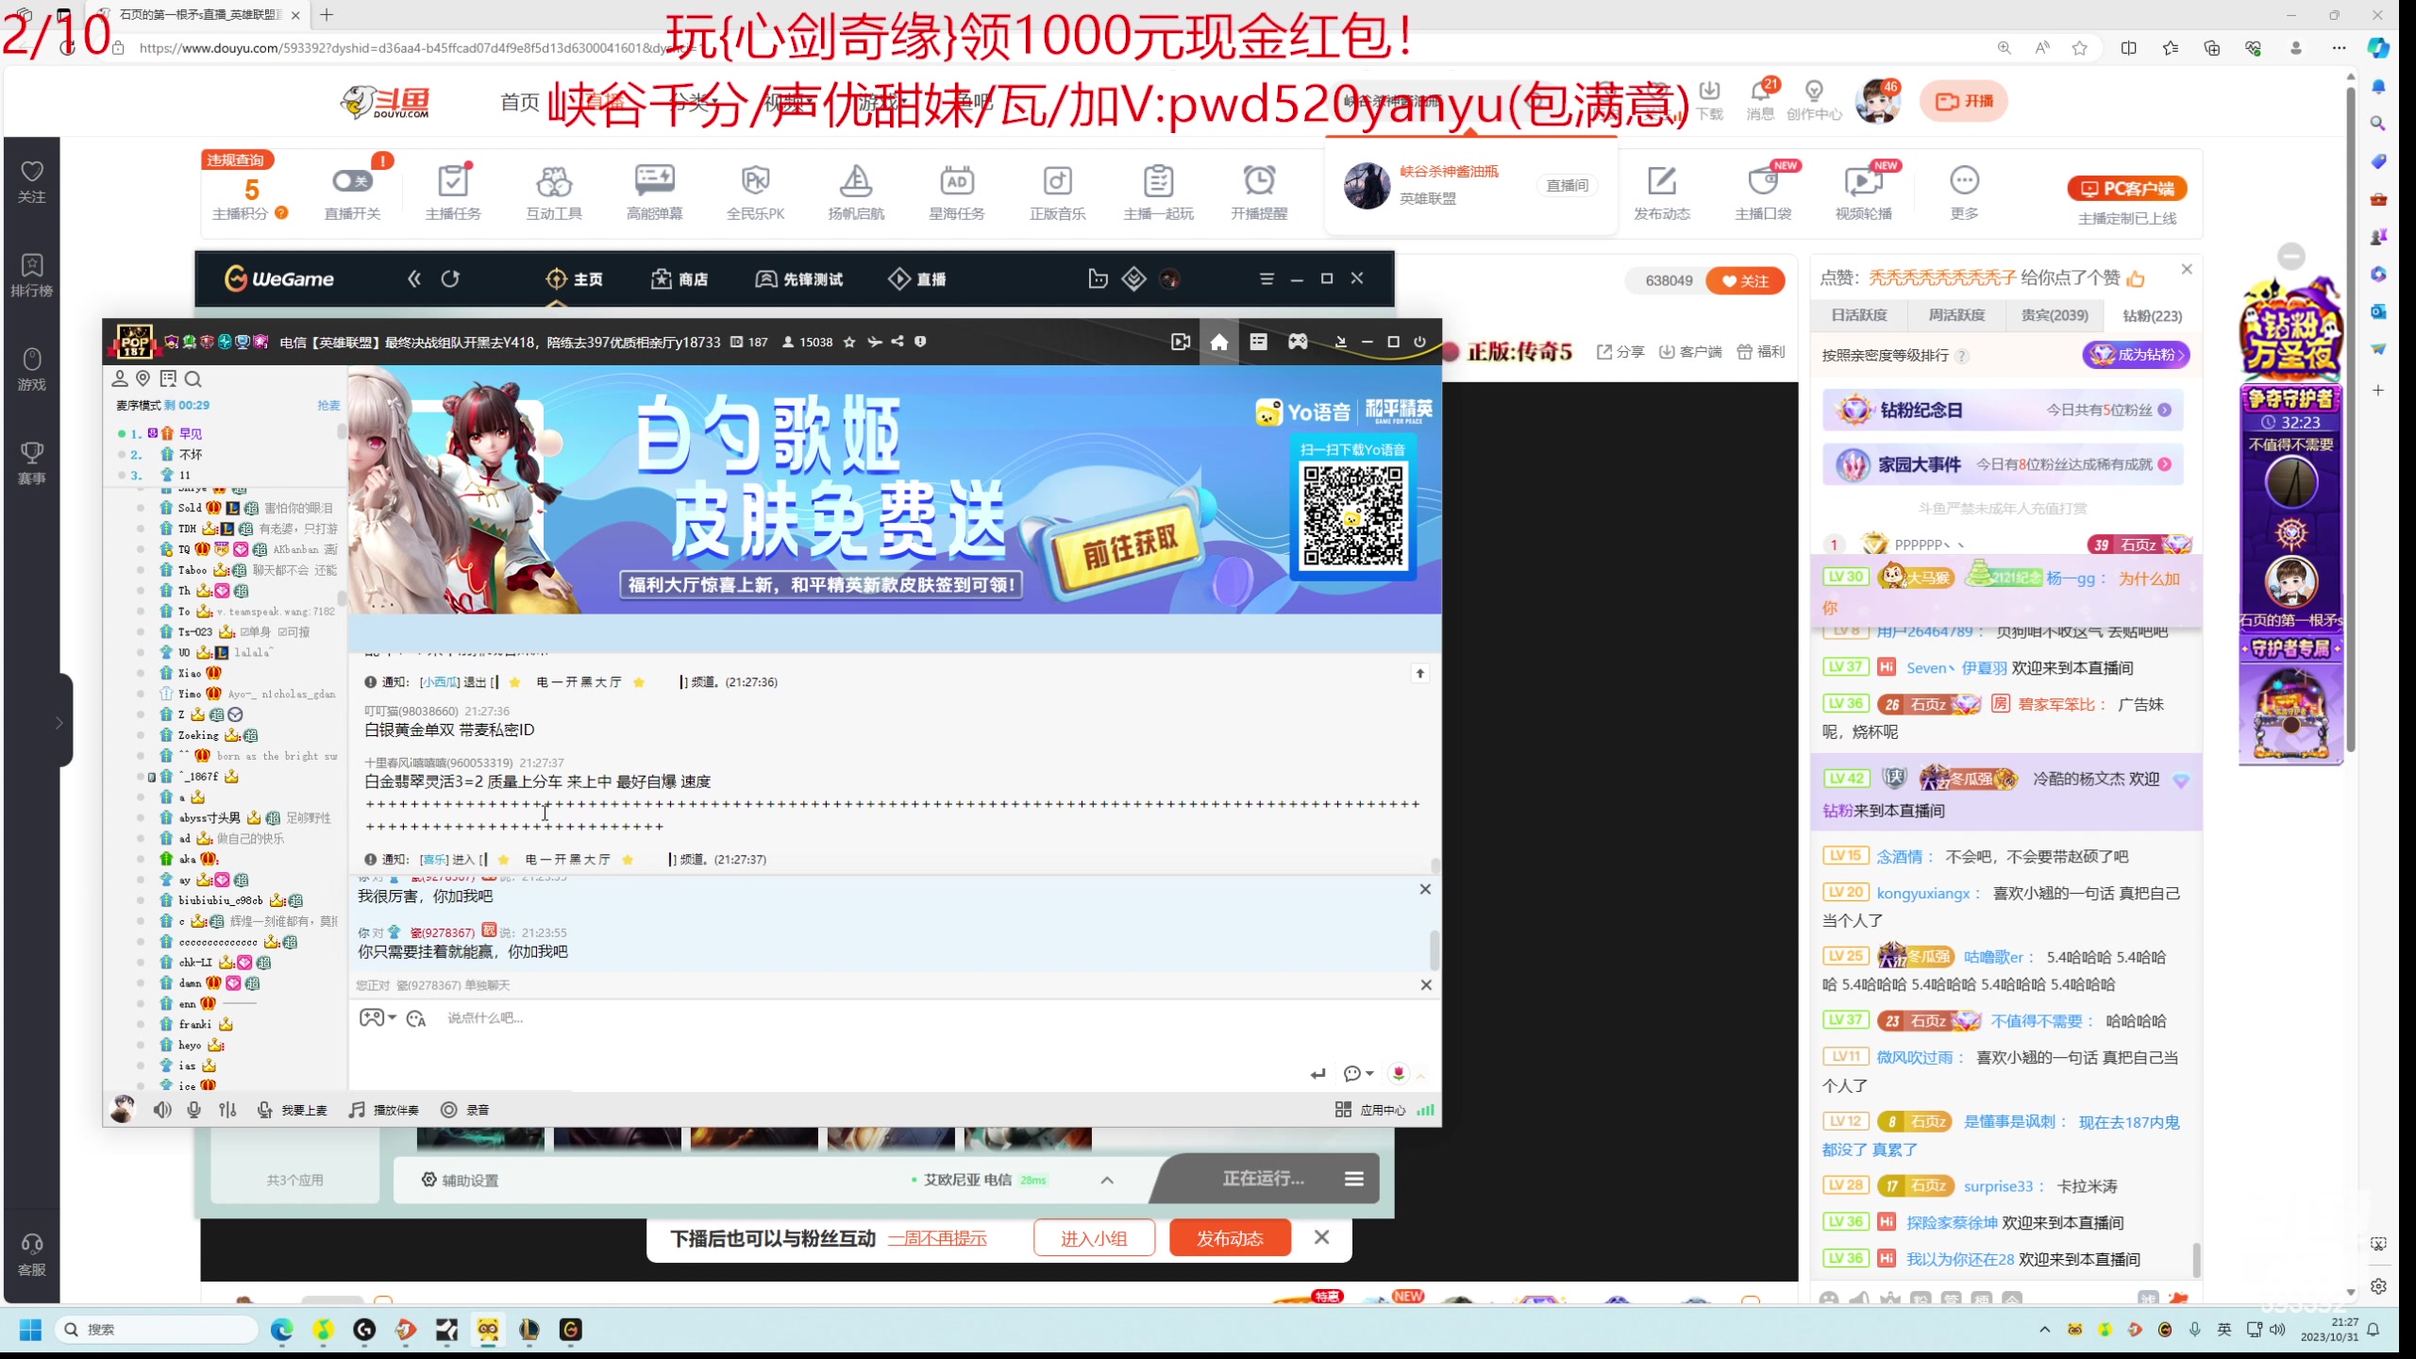Viewport: 2416px width, 1359px height.
Task: Expand 家园大事件 arrow
Action: pyautogui.click(x=2165, y=464)
